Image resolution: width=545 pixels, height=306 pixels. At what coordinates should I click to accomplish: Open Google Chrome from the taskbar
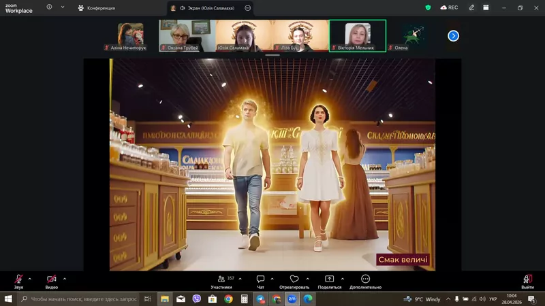tap(228, 299)
